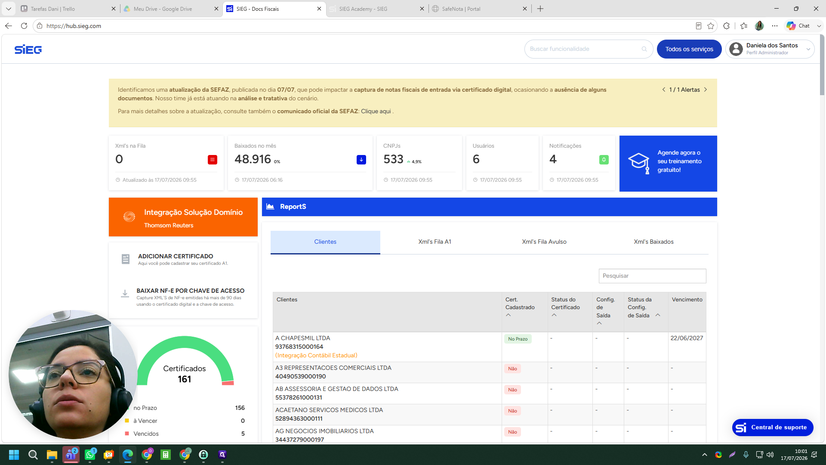Add this page to favorites with the star

711,26
